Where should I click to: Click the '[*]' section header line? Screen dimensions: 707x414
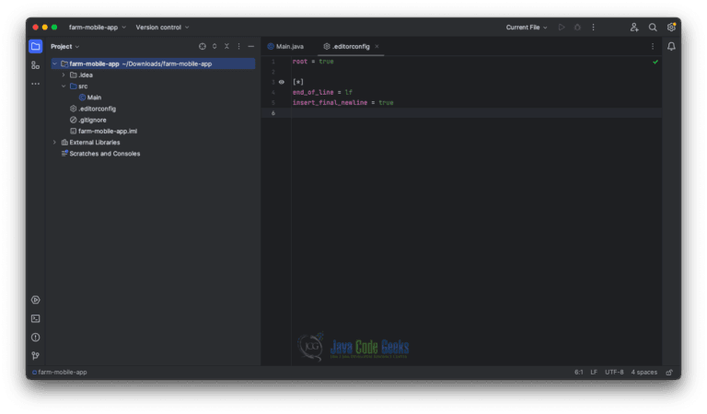[x=298, y=82]
